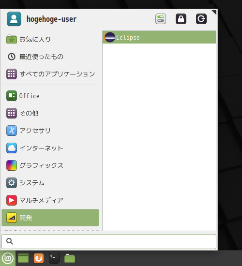Open the logout/quit session icon
The image size is (242, 266).
click(201, 19)
